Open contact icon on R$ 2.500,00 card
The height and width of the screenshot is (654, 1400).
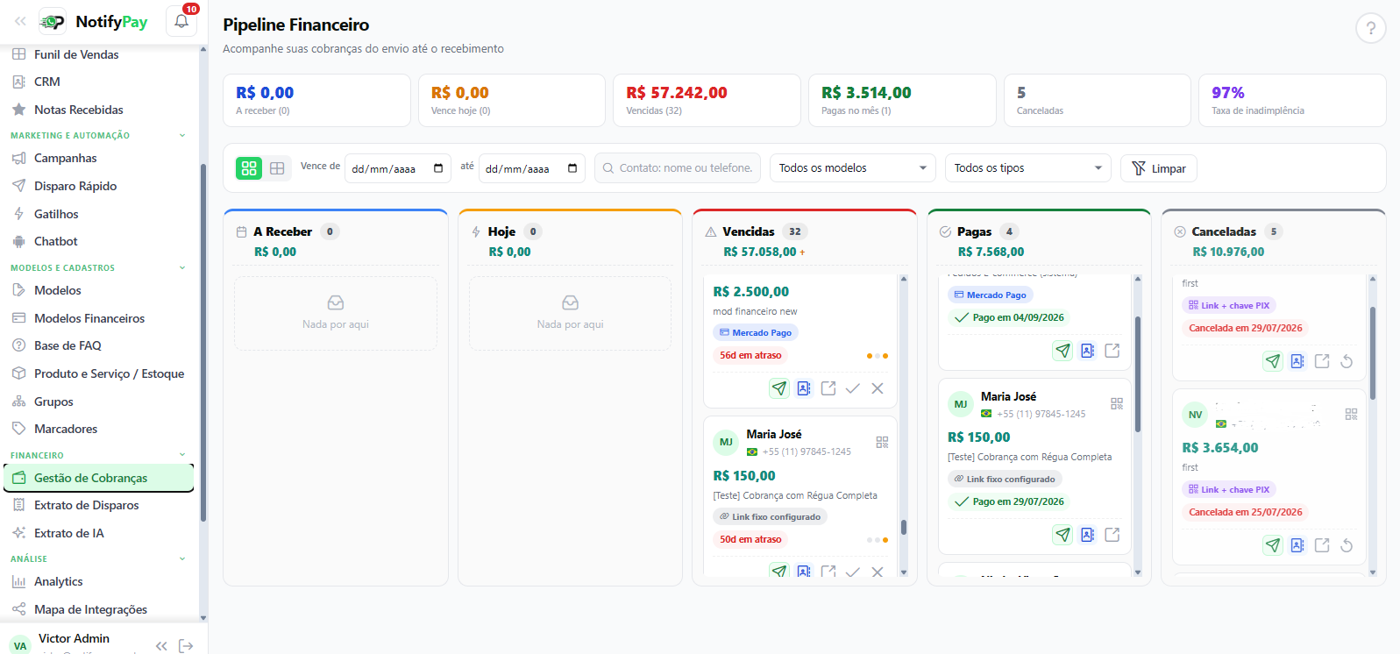pos(804,388)
